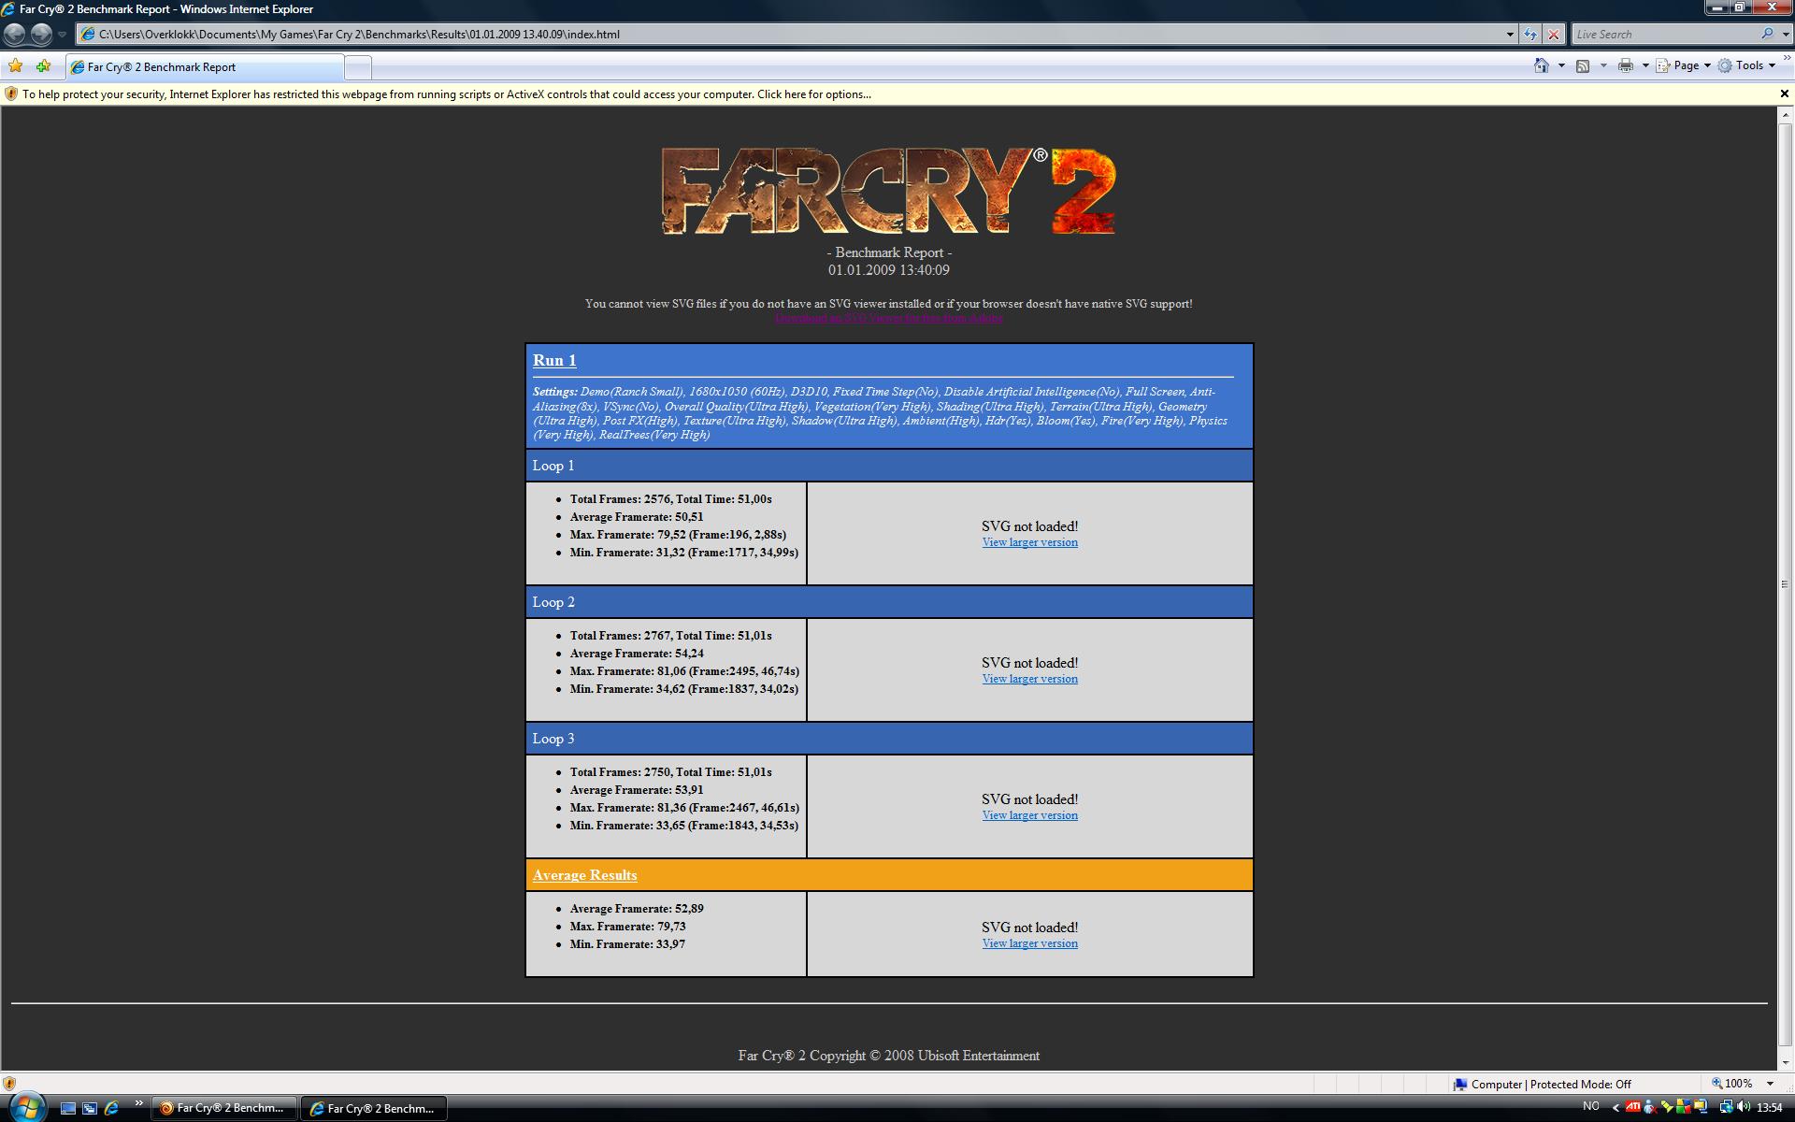
Task: Click the 100% zoom level button
Action: pos(1733,1084)
